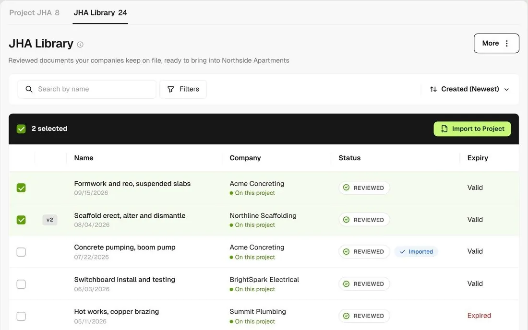Viewport: 528px width, 330px height.
Task: Uncheck the select-all checkbox in the bar
Action: click(x=21, y=129)
